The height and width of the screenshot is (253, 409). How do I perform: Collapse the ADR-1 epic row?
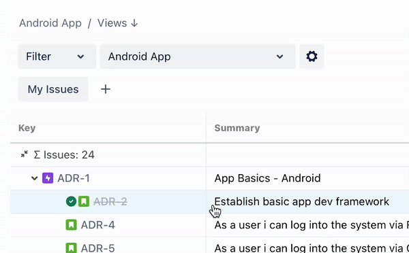(x=35, y=178)
